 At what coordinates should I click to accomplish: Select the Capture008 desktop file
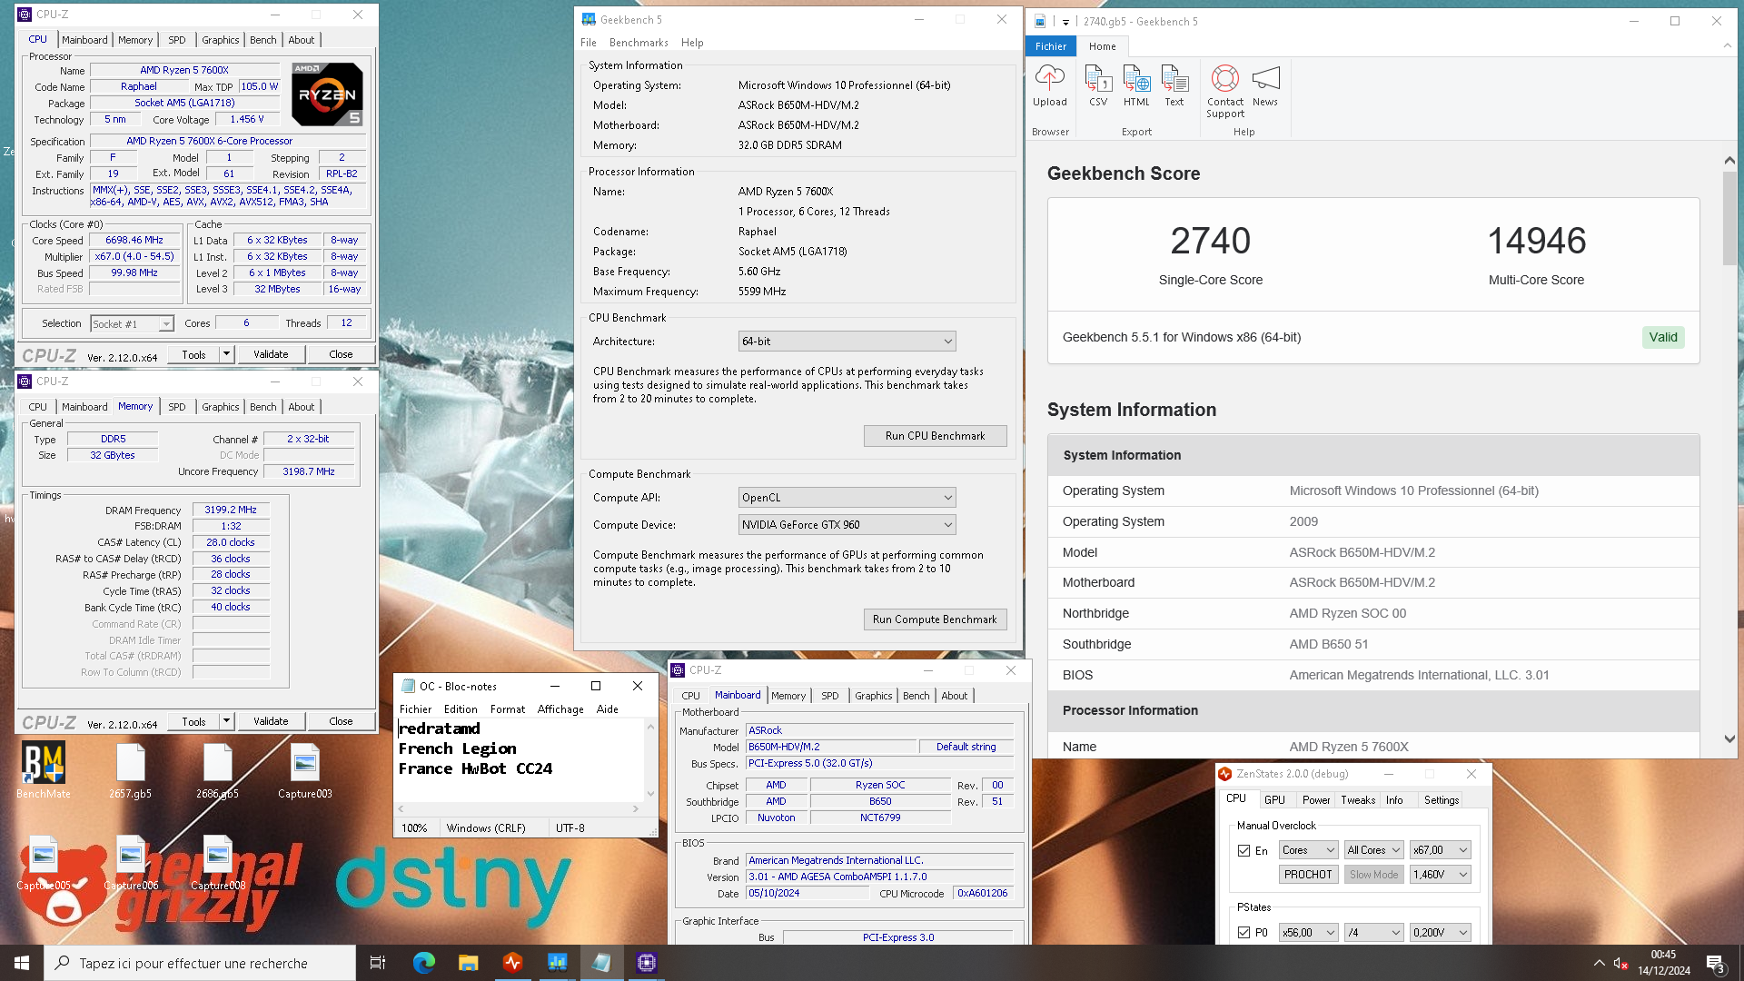pos(218,863)
